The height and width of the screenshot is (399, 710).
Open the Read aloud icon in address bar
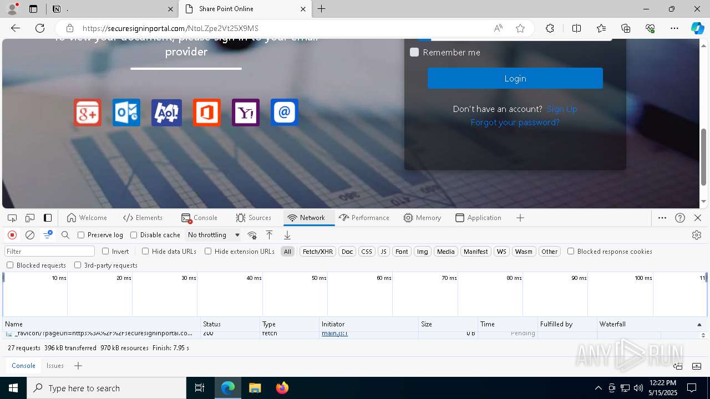pyautogui.click(x=498, y=28)
